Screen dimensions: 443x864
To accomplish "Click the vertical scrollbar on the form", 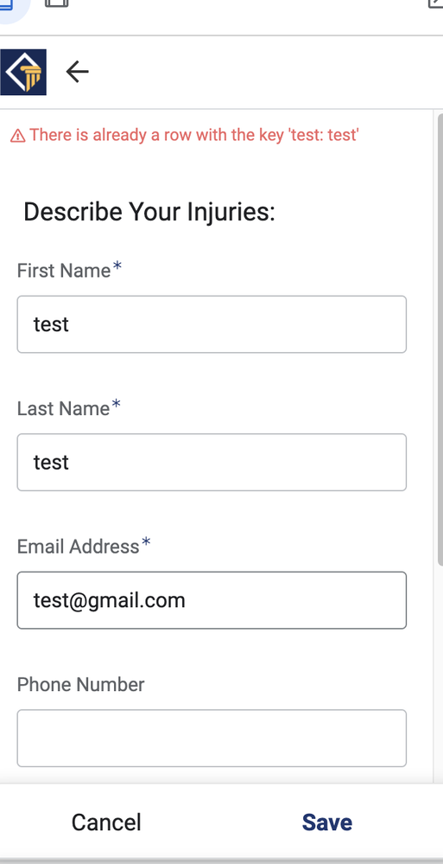I will pyautogui.click(x=440, y=339).
